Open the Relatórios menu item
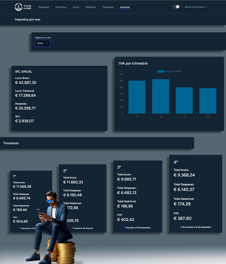Screen dimensions: 226x264 tap(91, 7)
